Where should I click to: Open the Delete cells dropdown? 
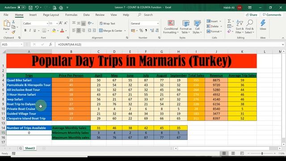(214, 26)
